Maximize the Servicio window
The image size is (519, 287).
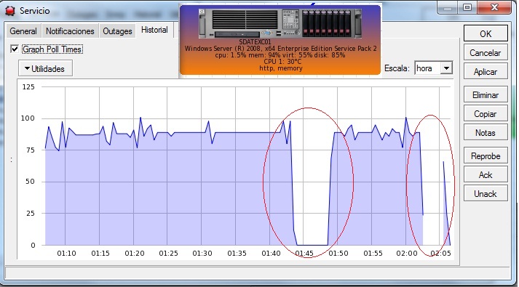[467, 7]
